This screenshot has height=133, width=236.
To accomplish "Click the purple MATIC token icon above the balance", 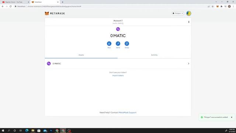I will 118,29.
